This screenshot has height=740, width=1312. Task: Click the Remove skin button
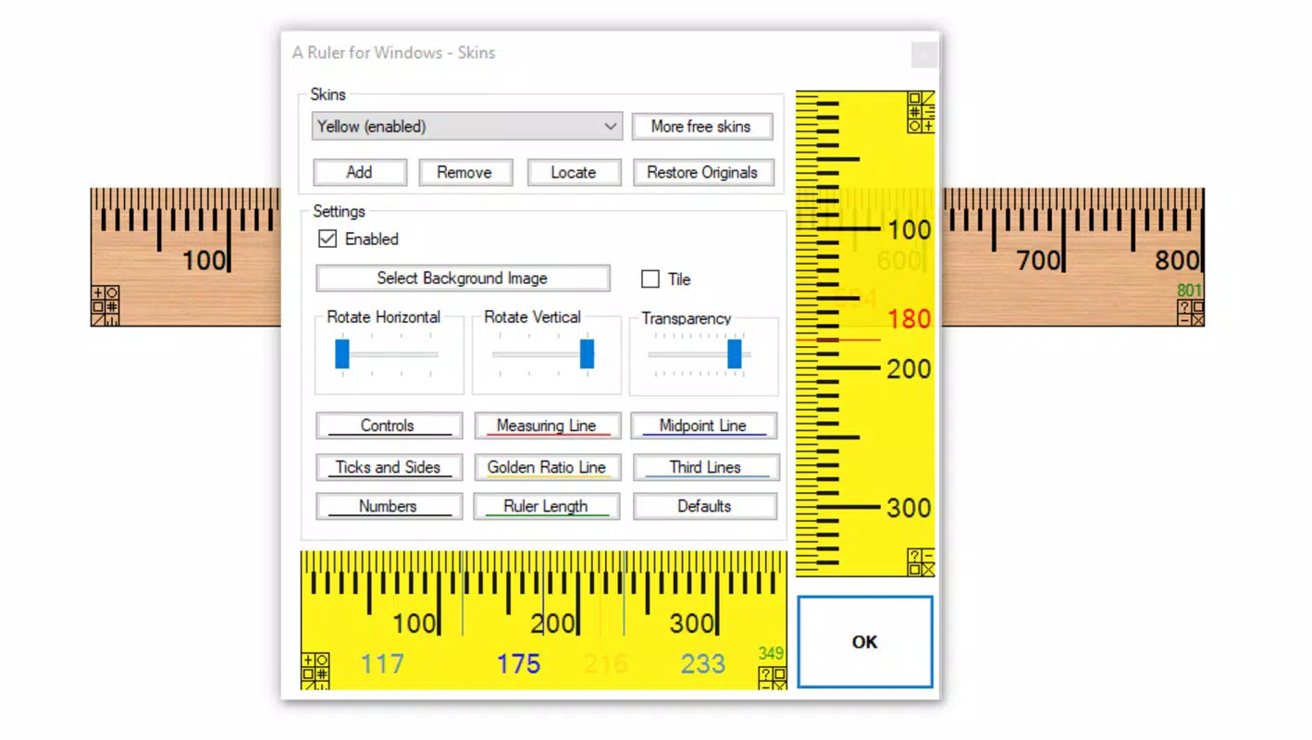(x=464, y=172)
